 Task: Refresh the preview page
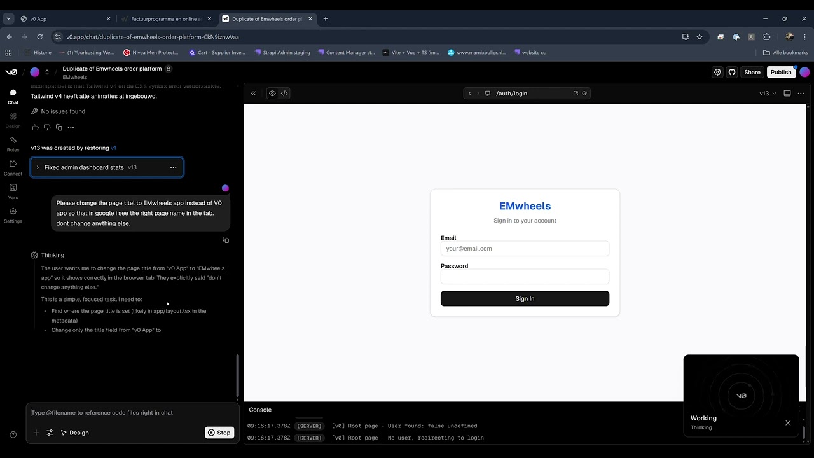click(x=584, y=94)
